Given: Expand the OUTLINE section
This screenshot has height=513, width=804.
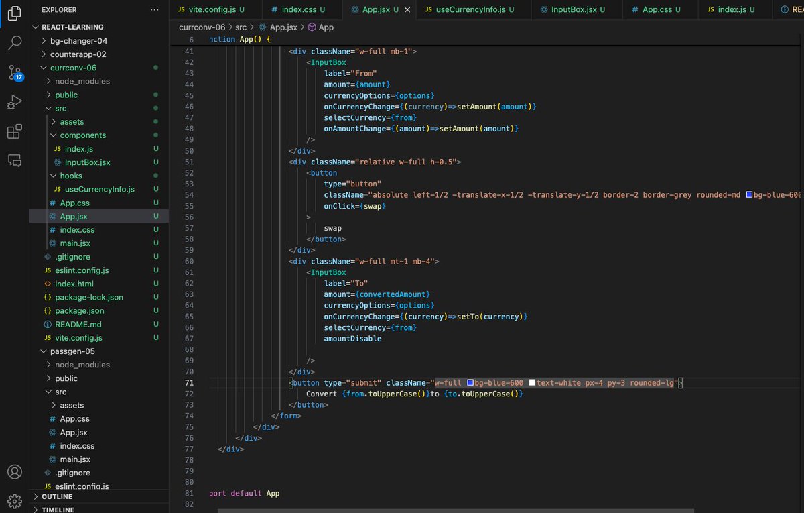Looking at the screenshot, I should (98, 497).
